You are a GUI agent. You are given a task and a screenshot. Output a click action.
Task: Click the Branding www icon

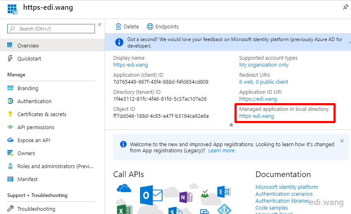10,88
